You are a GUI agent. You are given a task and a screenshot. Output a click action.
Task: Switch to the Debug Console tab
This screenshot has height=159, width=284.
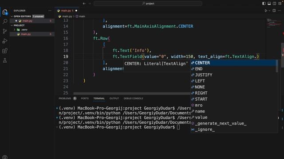pyautogui.click(x=133, y=98)
